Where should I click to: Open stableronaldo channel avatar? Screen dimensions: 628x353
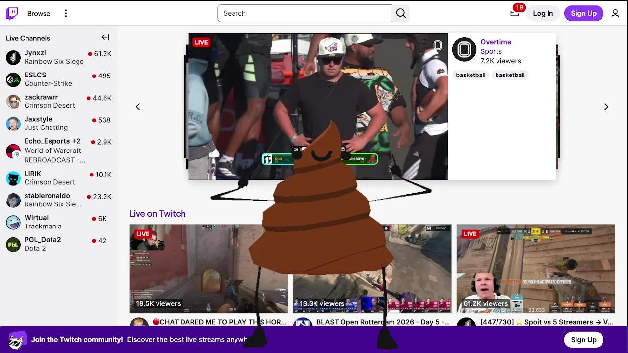13,200
